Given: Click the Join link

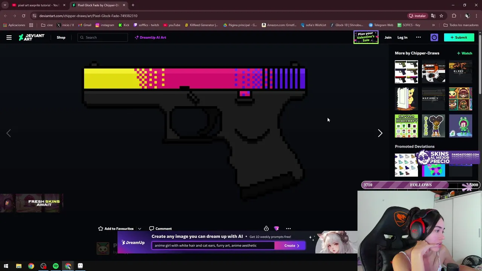Looking at the screenshot, I should (388, 37).
